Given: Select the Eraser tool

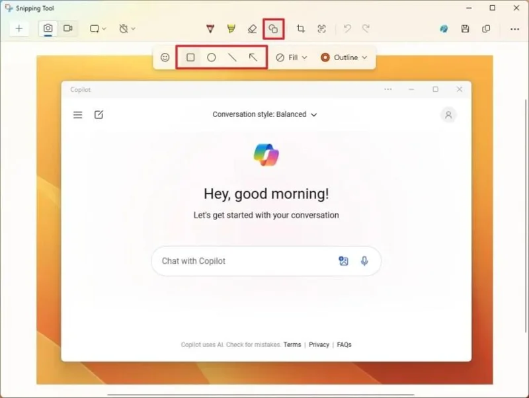Looking at the screenshot, I should point(253,29).
